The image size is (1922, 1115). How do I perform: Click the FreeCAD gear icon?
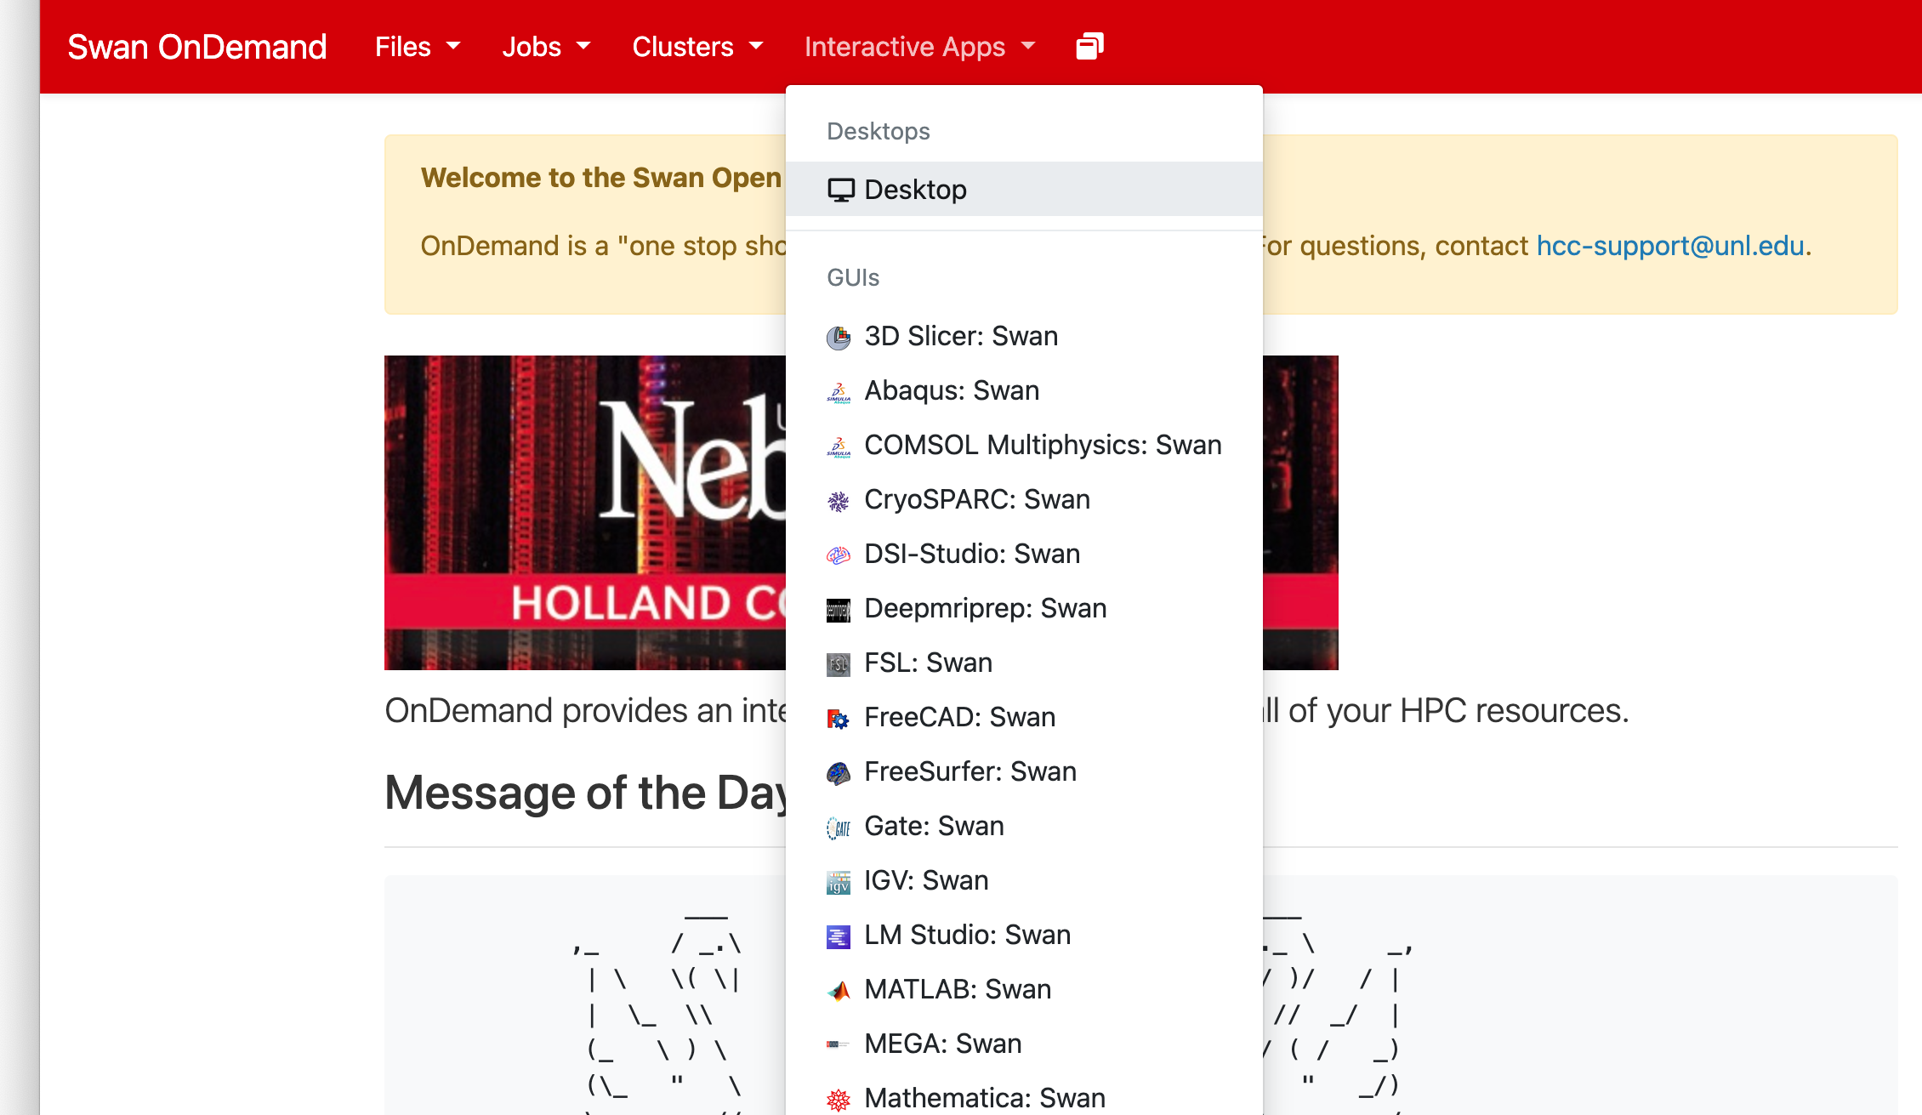[839, 719]
